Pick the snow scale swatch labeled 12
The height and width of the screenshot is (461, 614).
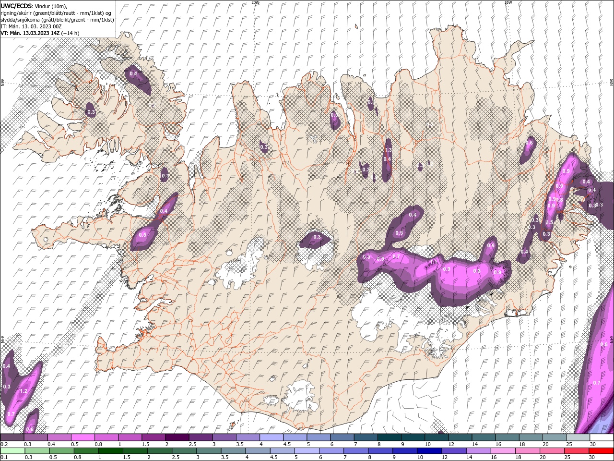pos(460,437)
